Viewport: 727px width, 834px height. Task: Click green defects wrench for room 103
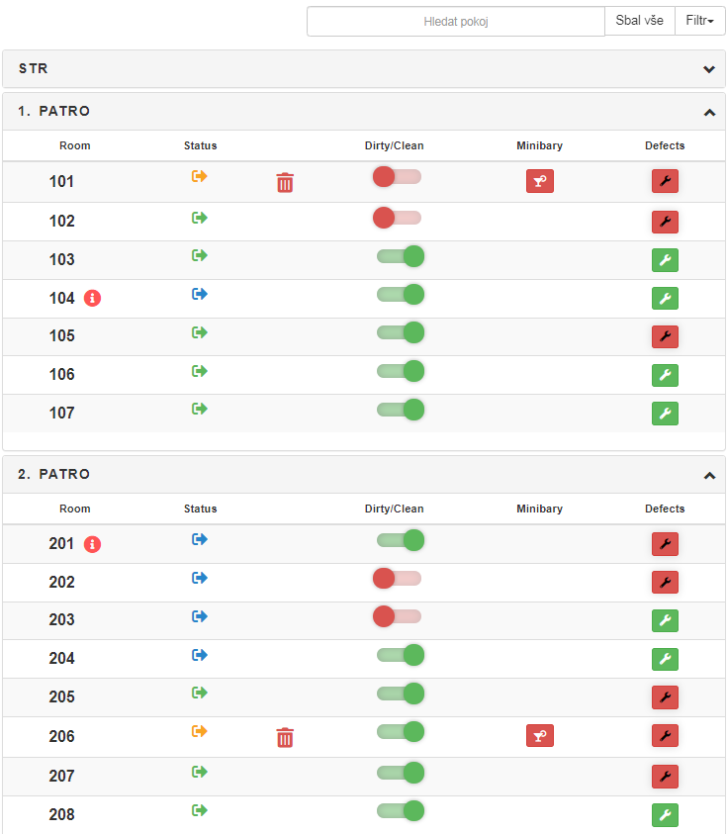(x=665, y=260)
